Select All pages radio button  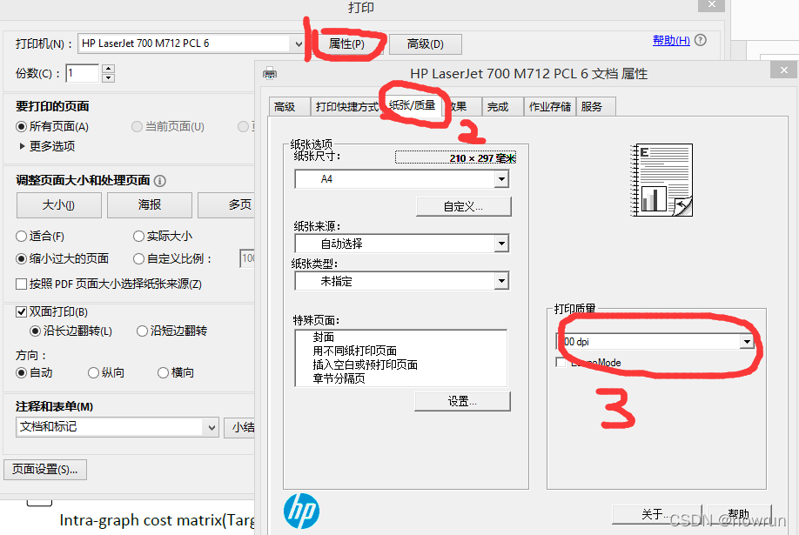(x=22, y=126)
